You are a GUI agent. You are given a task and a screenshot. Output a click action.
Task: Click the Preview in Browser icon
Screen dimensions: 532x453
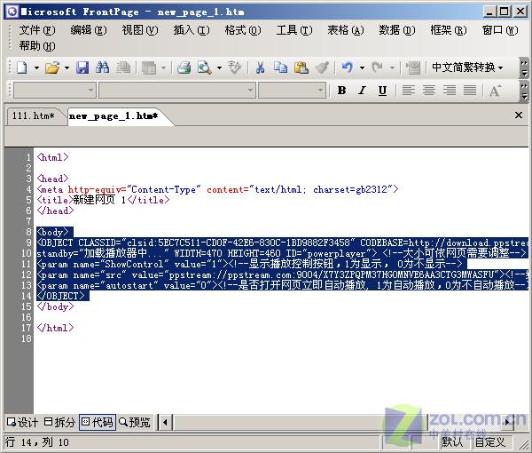pyautogui.click(x=205, y=68)
